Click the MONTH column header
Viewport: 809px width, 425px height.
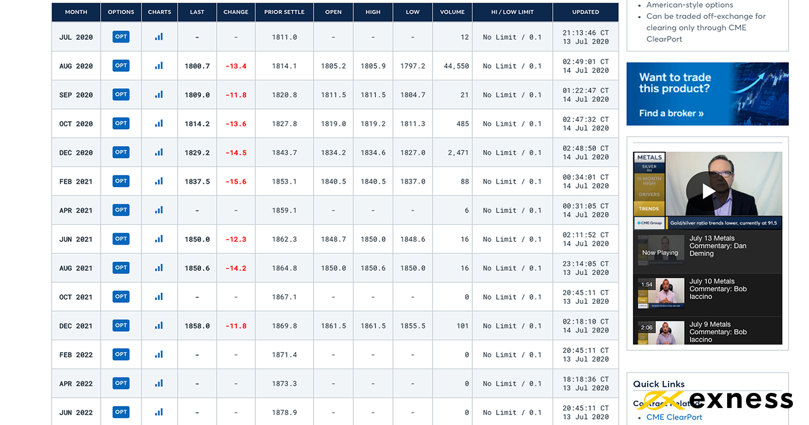click(76, 12)
